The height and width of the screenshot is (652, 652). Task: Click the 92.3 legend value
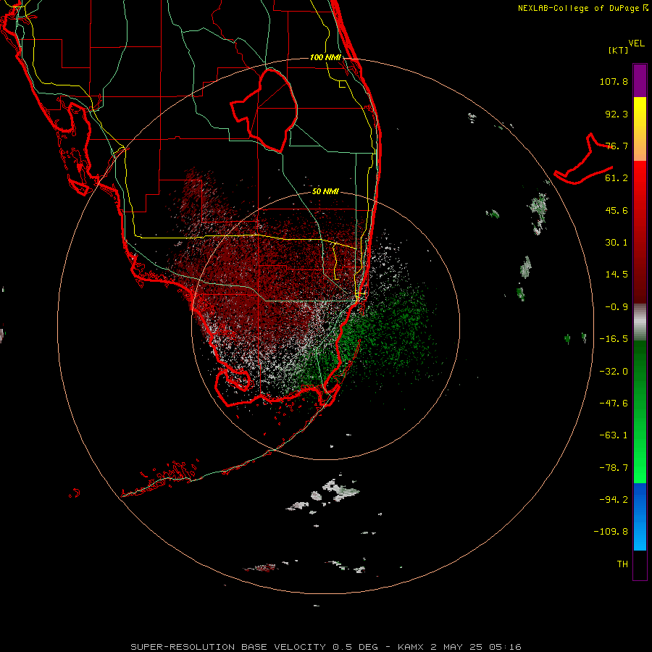click(x=617, y=114)
